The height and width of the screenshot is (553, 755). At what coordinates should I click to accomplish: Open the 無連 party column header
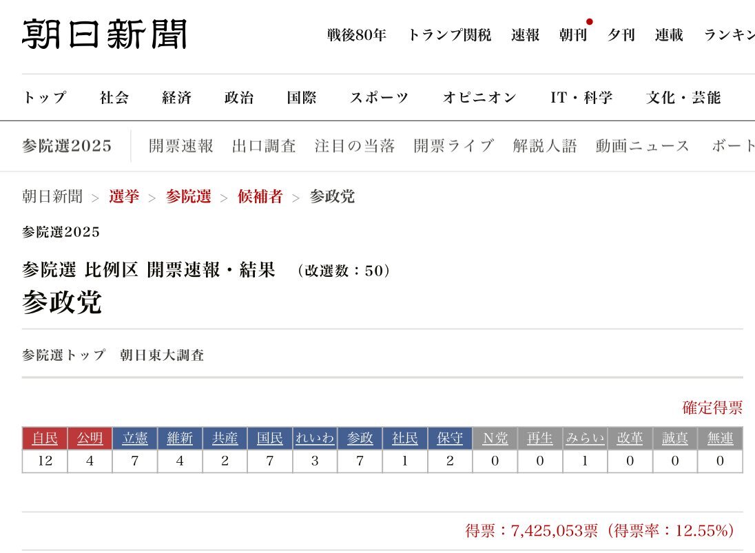tap(721, 438)
